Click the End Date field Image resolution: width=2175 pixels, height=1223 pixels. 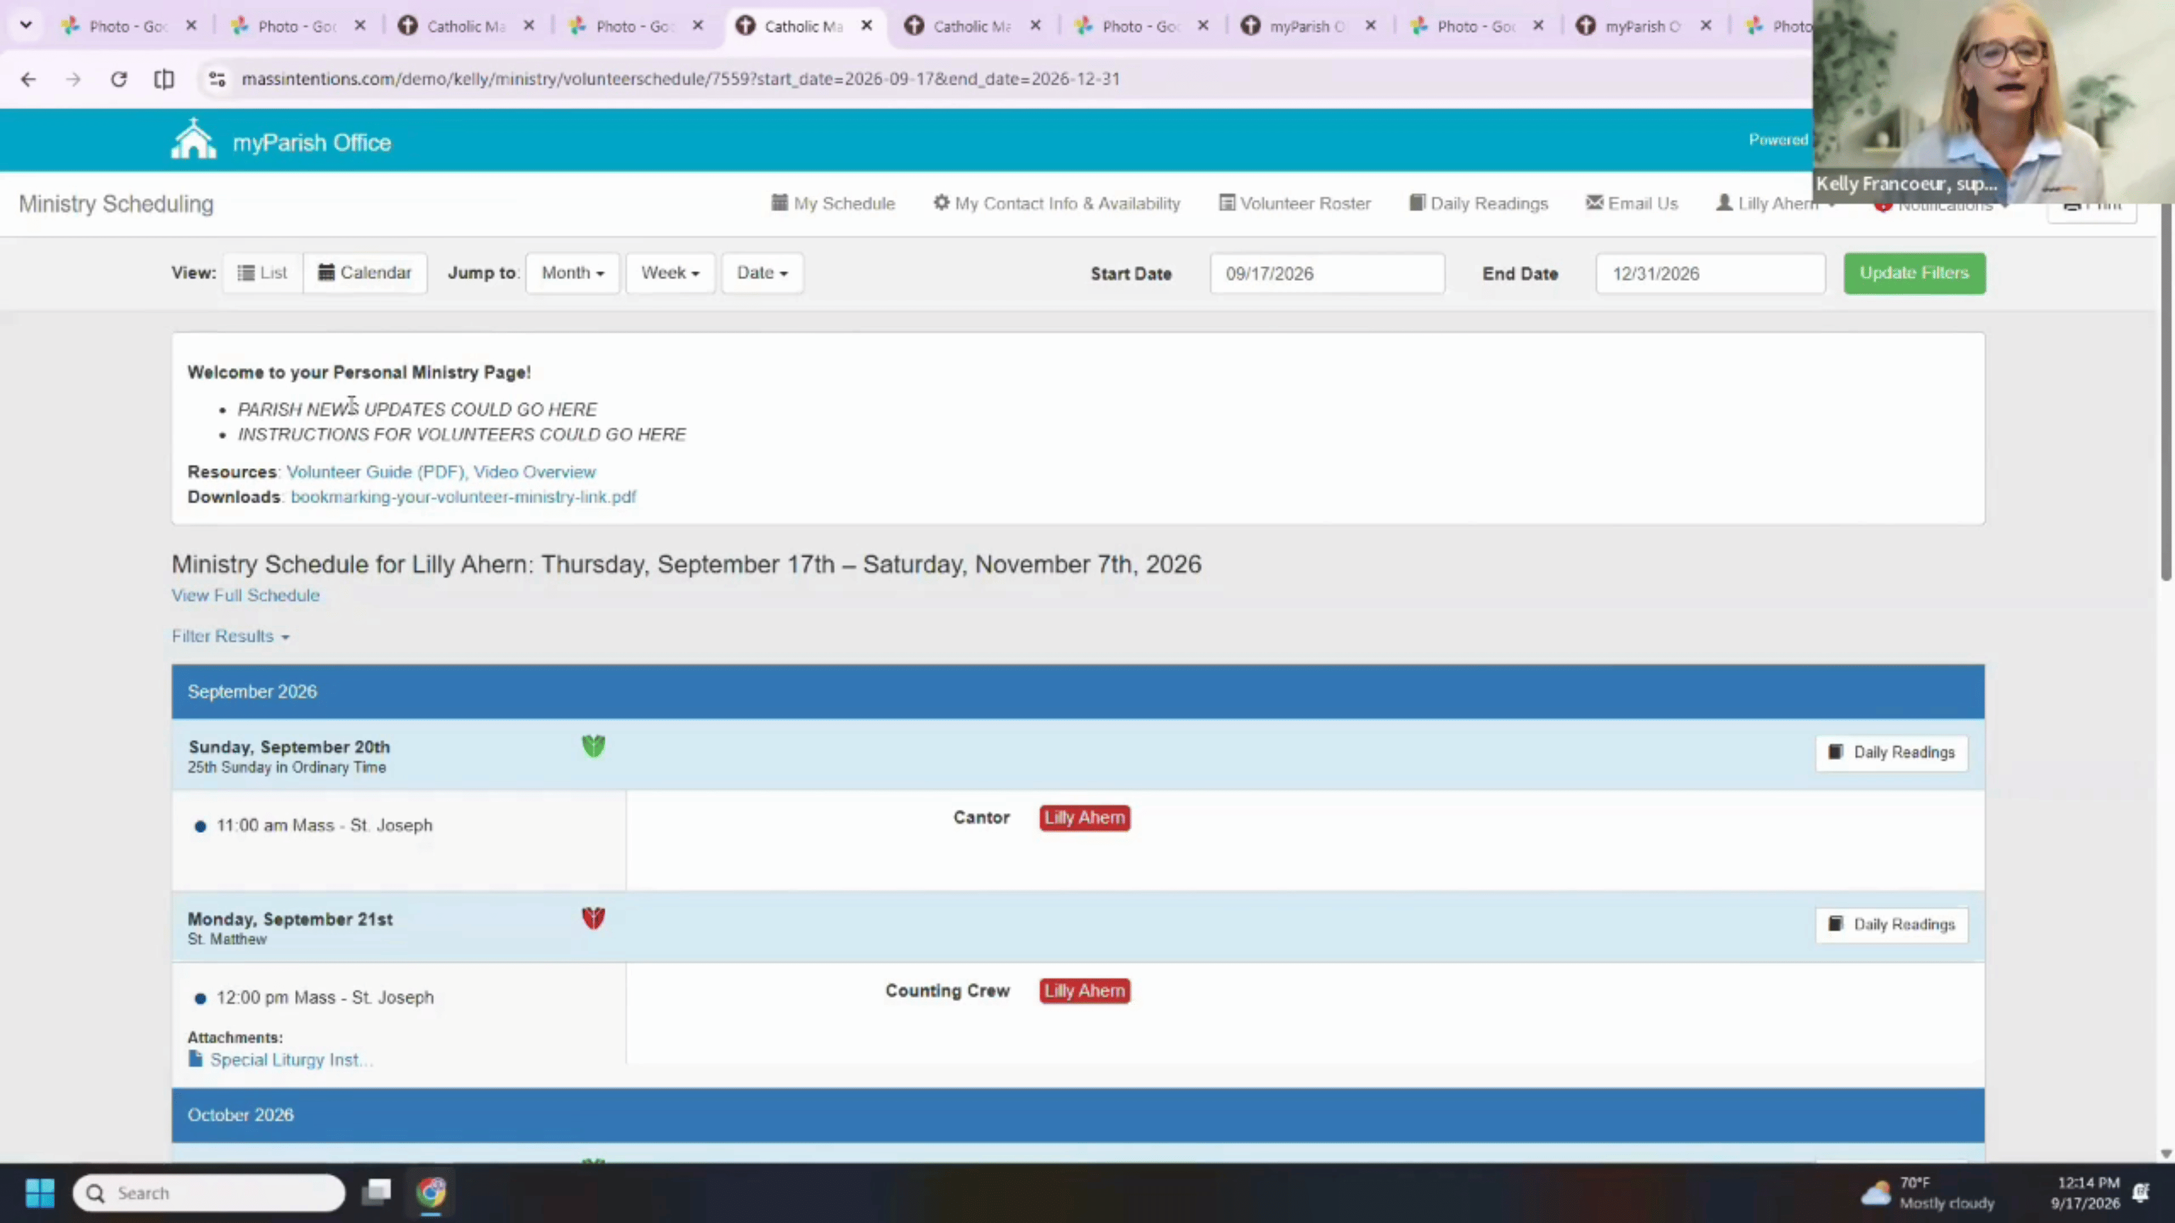1710,273
